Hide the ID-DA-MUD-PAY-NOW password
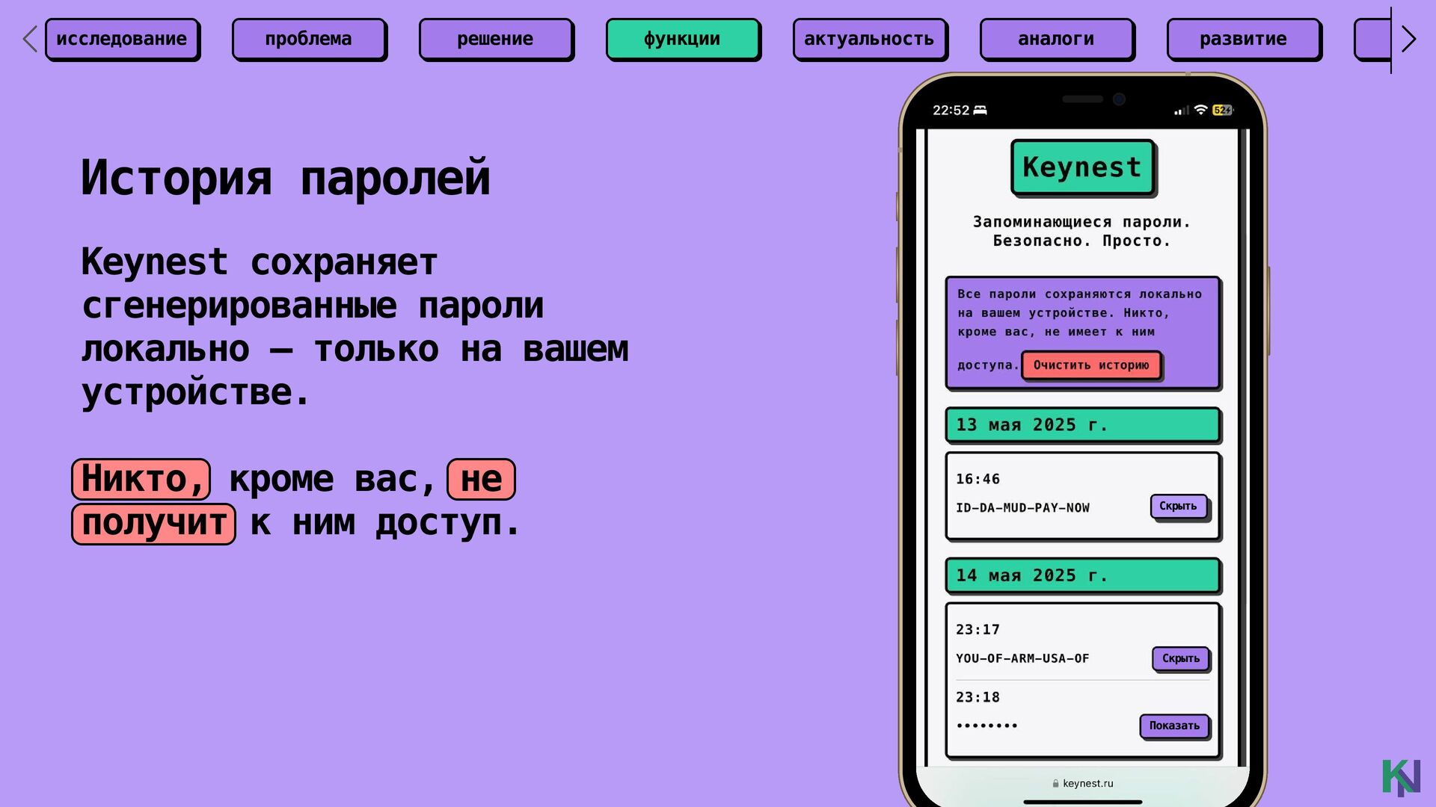The image size is (1436, 807). click(x=1178, y=507)
